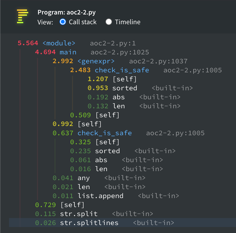Image resolution: width=236 pixels, height=233 pixels.
Task: Click aoc2-2.py:1005 beside the 2.483 check_is_safe
Action: (x=193, y=70)
